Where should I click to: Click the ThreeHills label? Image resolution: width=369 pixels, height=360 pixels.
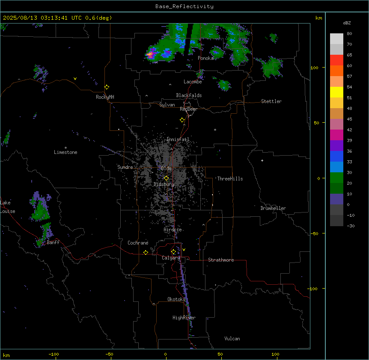(x=230, y=179)
